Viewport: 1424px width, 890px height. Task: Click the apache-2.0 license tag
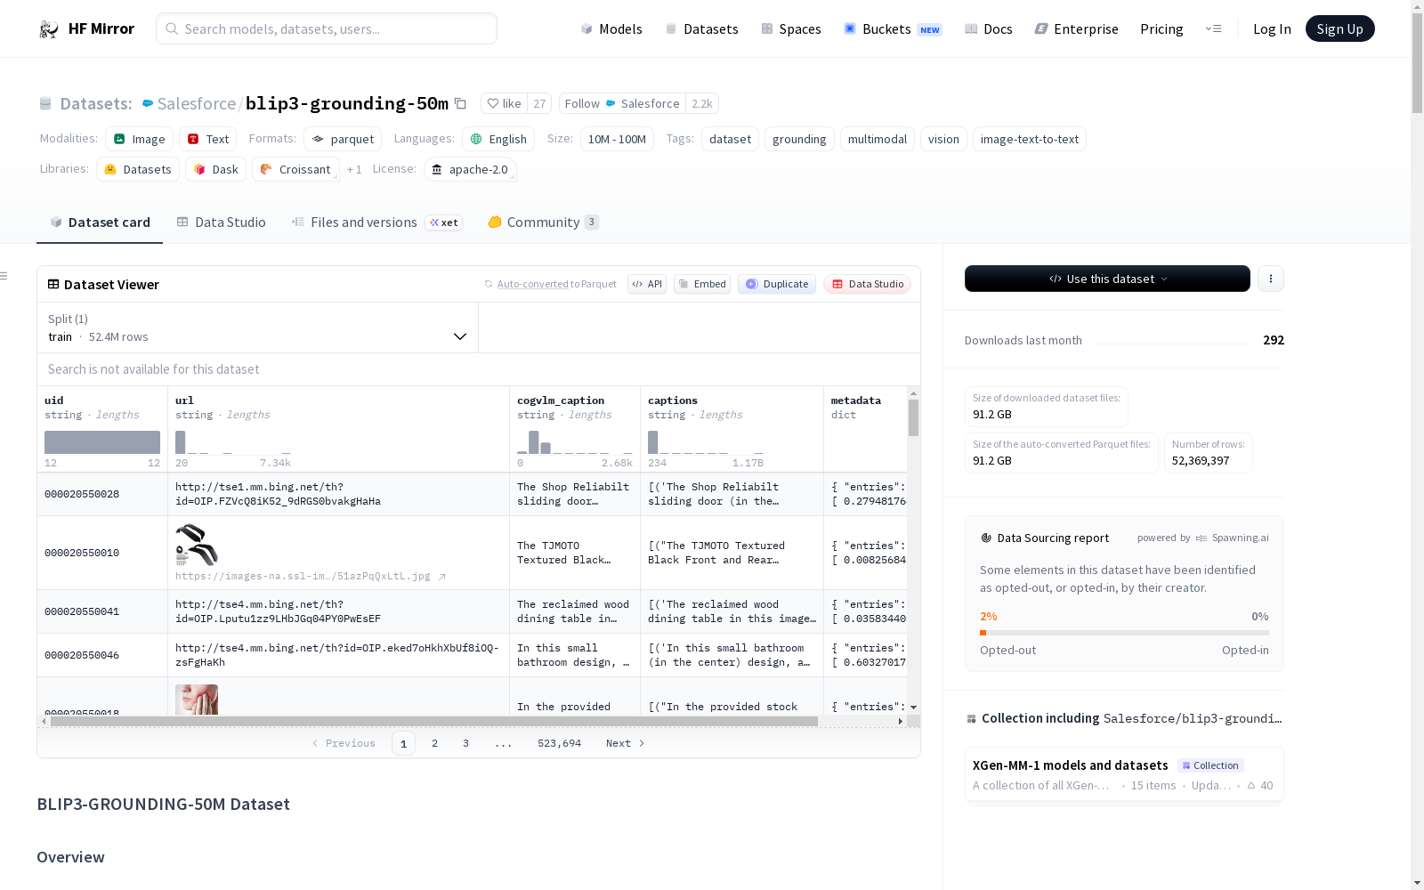pos(470,169)
